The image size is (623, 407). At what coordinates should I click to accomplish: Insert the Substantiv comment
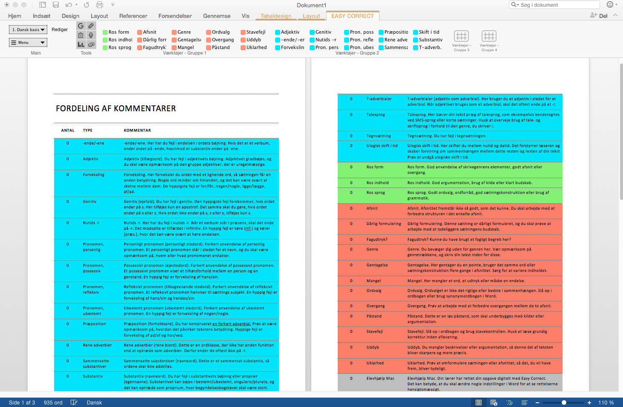click(428, 40)
